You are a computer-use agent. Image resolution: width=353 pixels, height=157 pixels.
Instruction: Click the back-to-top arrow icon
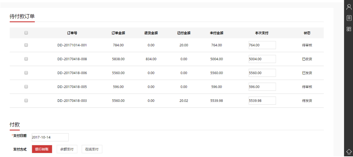(349, 151)
